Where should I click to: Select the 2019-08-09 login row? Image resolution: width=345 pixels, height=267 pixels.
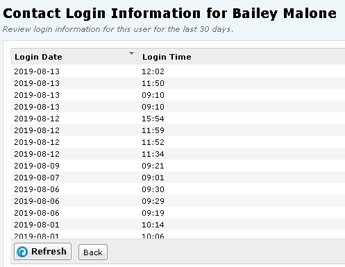pos(178,166)
